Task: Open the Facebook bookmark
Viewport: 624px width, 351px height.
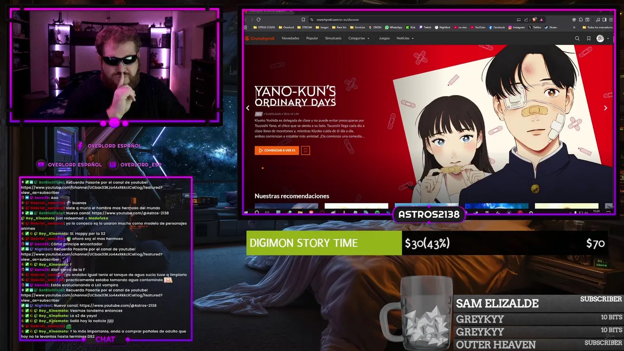Action: 497,27
